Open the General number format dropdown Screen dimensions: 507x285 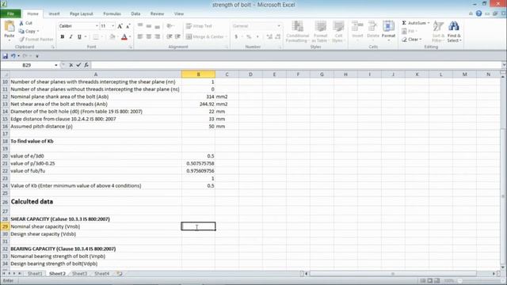tap(279, 26)
